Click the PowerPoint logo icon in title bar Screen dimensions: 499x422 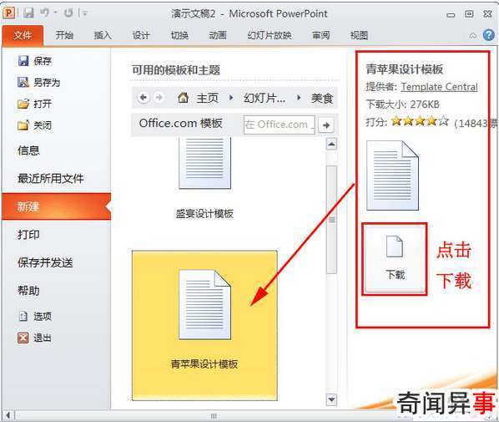pyautogui.click(x=8, y=13)
